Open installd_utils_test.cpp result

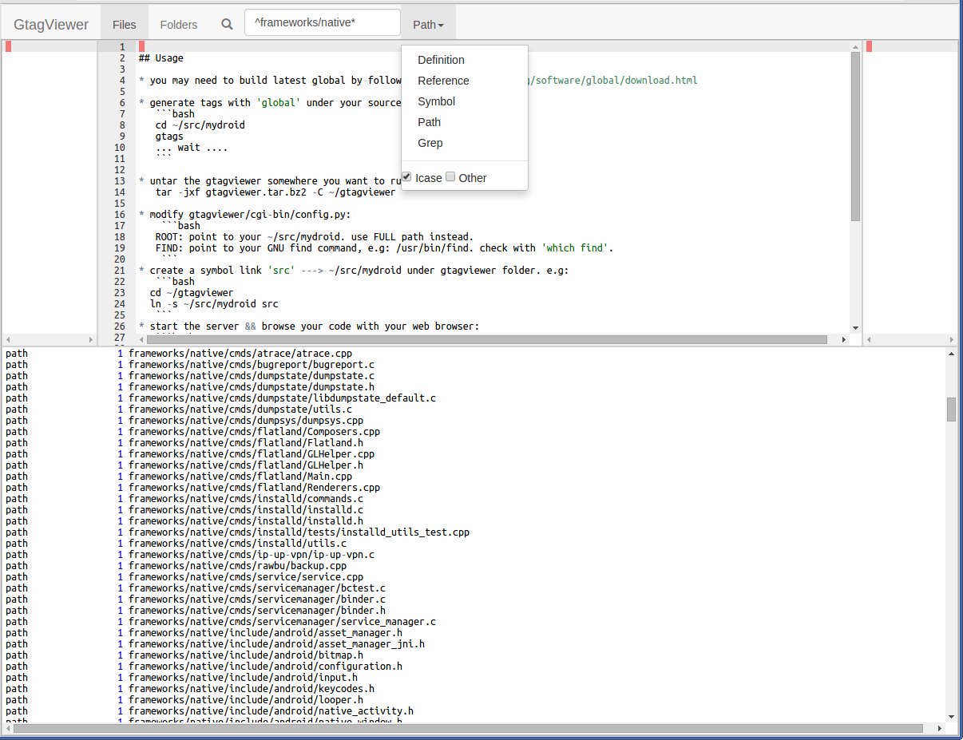299,532
